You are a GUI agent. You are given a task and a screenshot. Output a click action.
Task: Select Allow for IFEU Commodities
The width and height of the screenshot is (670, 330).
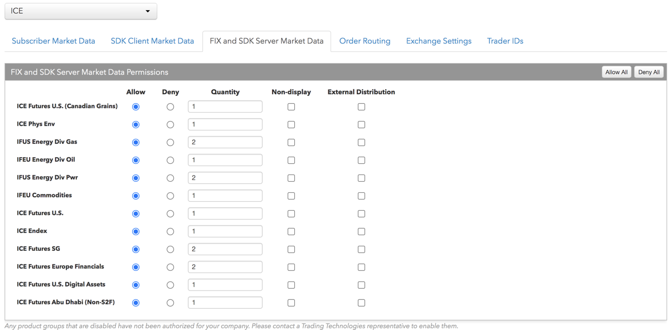[x=135, y=196]
